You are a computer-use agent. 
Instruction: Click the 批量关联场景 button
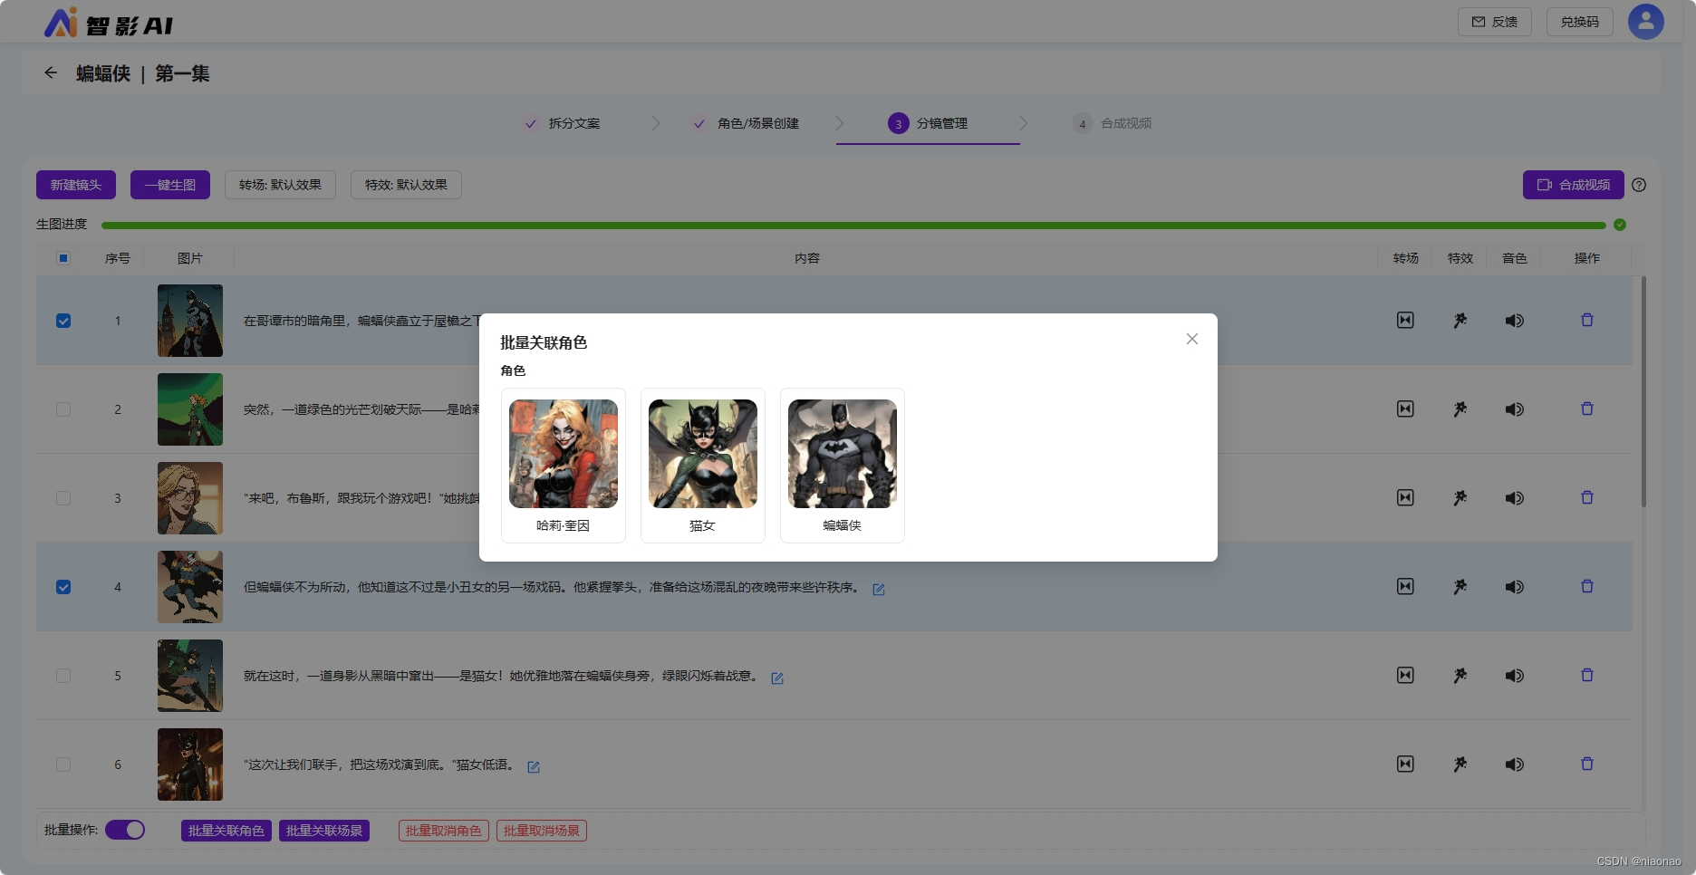[324, 831]
